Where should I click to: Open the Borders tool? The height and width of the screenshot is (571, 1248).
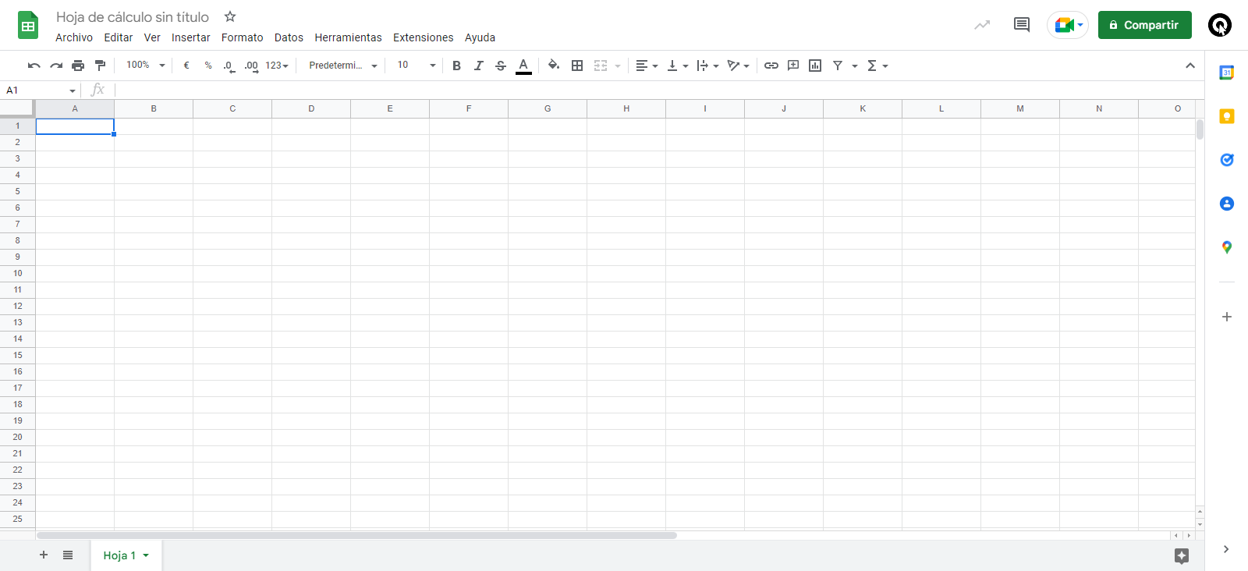click(577, 66)
